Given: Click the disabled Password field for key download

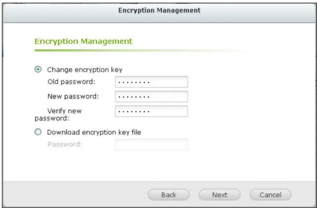Looking at the screenshot, I should (151, 145).
